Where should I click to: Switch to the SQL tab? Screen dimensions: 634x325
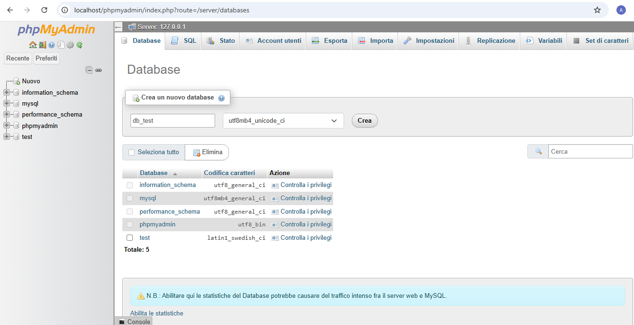pyautogui.click(x=184, y=41)
